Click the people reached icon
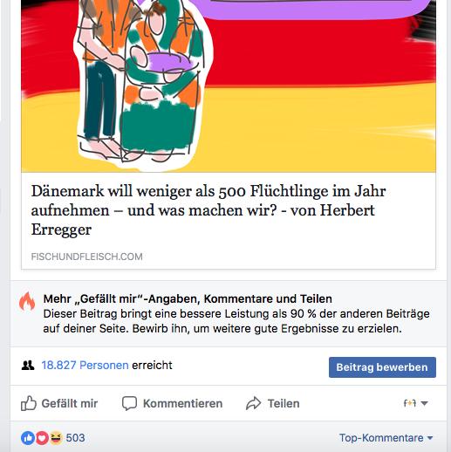Image resolution: width=451 pixels, height=452 pixels. coord(28,366)
